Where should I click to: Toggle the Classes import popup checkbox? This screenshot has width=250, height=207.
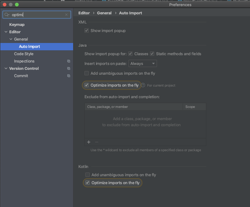point(130,54)
